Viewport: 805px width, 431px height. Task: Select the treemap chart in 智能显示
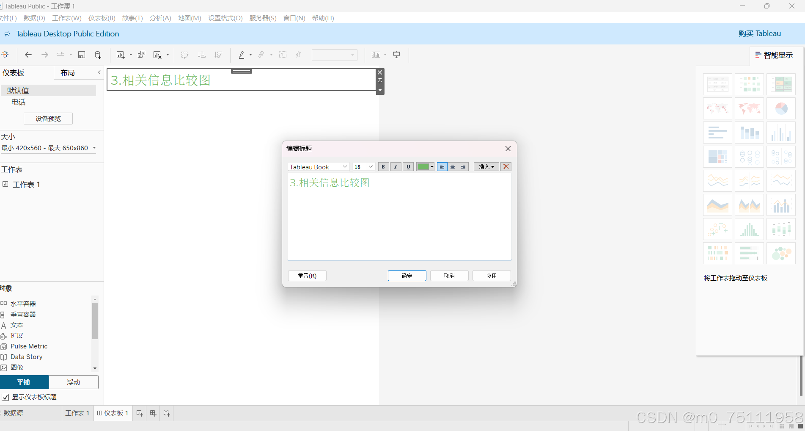point(717,157)
